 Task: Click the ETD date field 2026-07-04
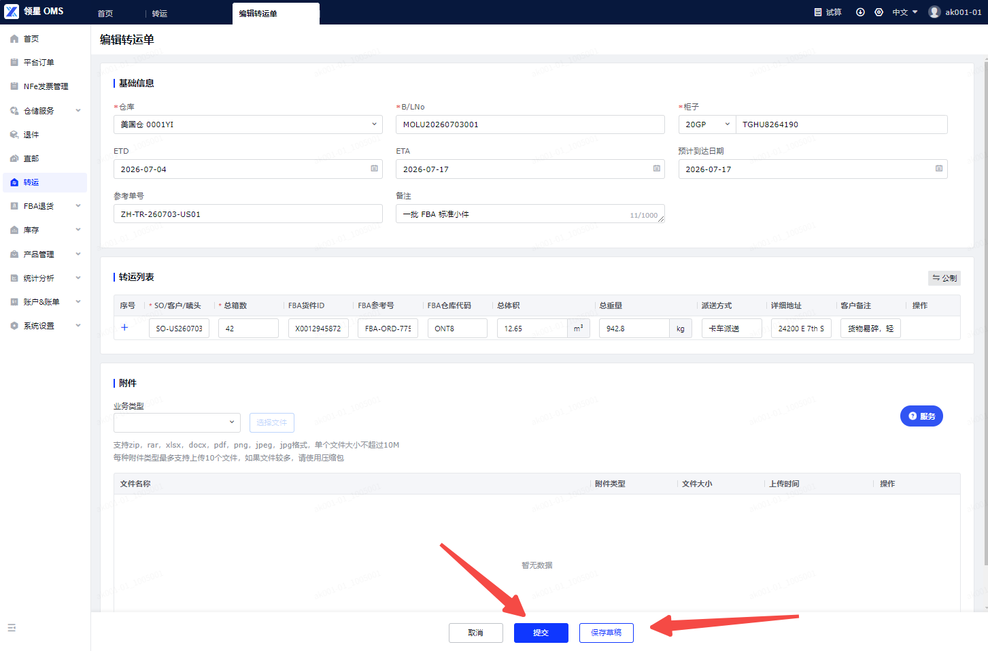(248, 169)
